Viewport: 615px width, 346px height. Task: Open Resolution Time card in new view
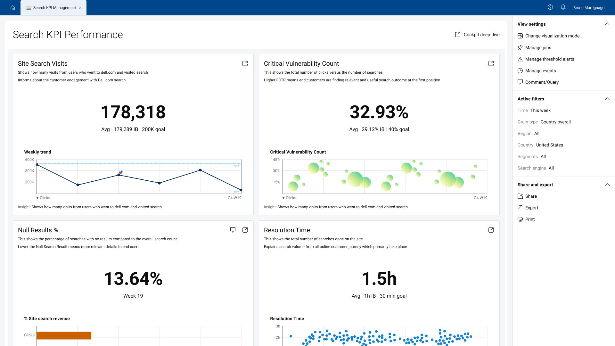click(x=491, y=230)
